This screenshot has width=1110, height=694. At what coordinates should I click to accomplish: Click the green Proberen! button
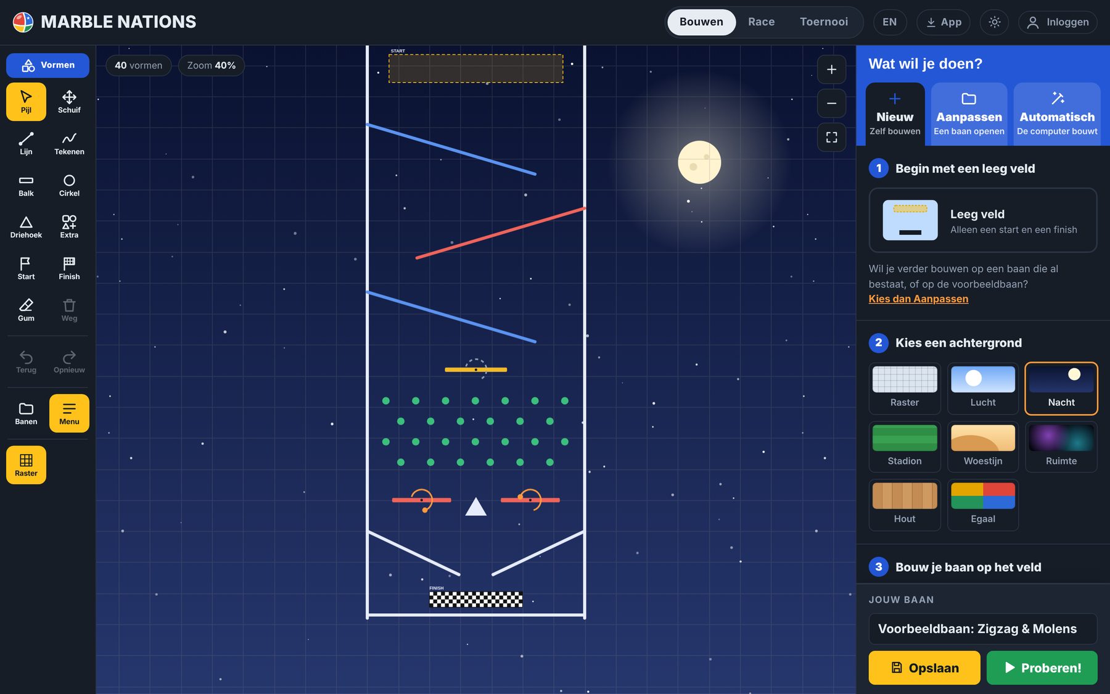click(x=1042, y=667)
